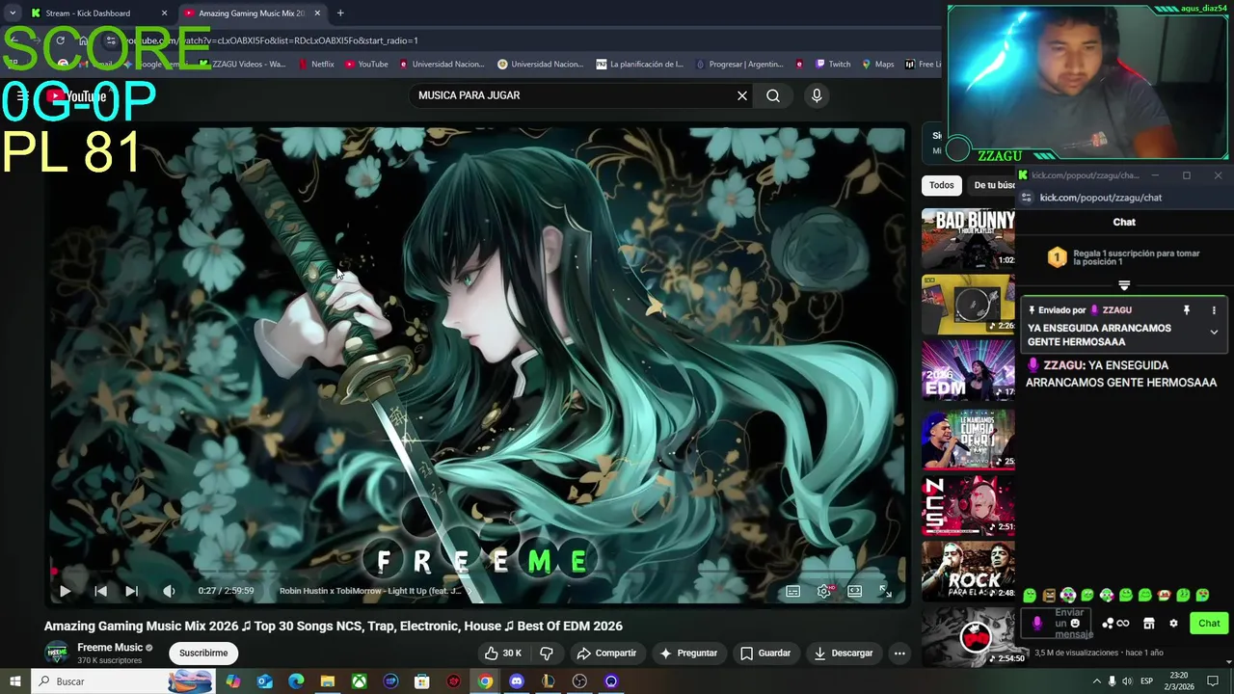The height and width of the screenshot is (694, 1234).
Task: Subscribe with the Suscribirme button
Action: [203, 653]
